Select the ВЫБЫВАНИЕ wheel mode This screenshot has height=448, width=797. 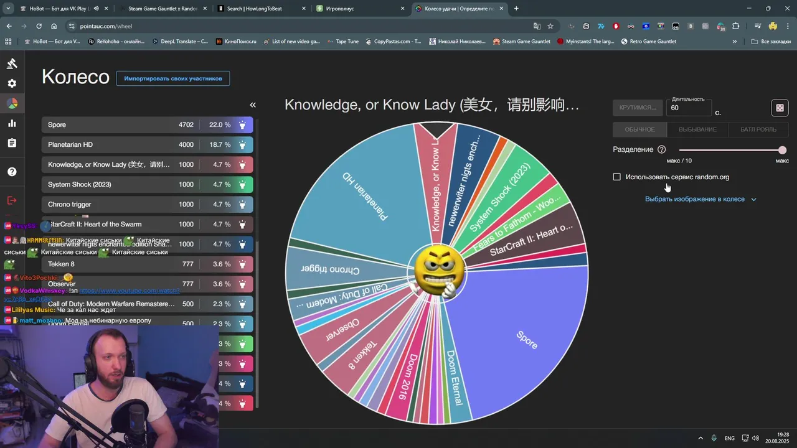(x=697, y=129)
